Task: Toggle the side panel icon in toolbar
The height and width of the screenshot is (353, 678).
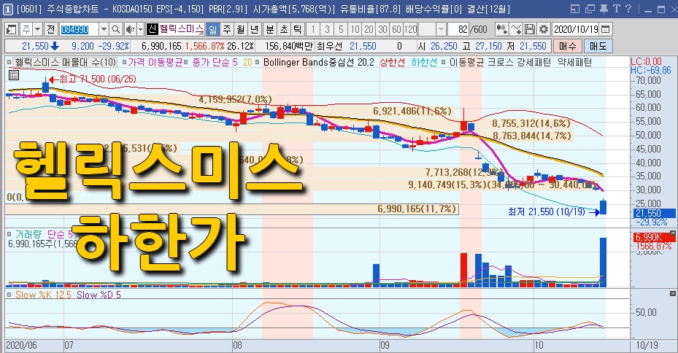Action: pos(11,29)
